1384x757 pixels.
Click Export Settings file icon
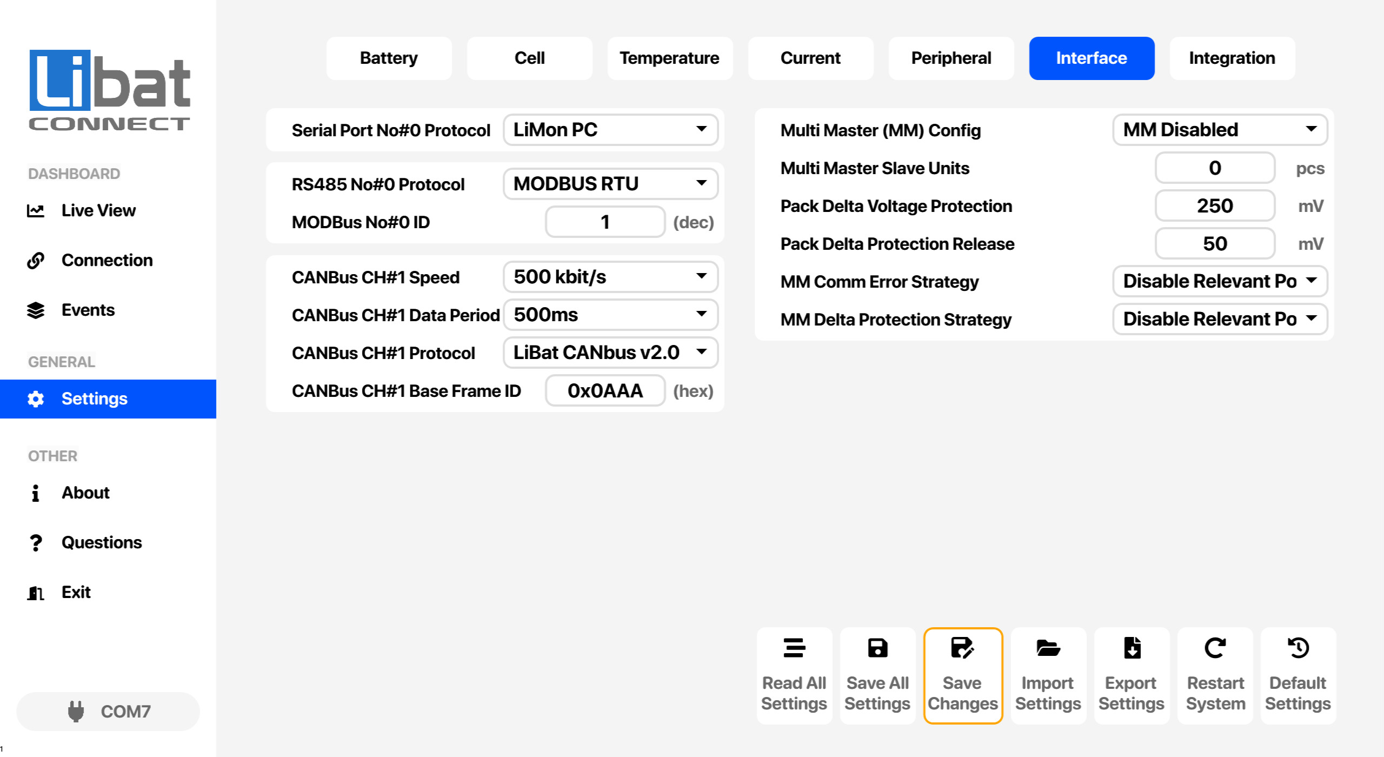click(1132, 648)
